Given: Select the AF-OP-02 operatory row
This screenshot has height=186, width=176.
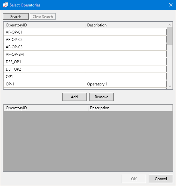Looking at the screenshot, I should point(85,40).
